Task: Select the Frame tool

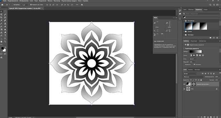Action: (x=5, y=18)
